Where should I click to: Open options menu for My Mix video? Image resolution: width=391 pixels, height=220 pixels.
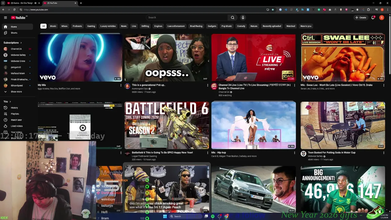click(x=121, y=85)
